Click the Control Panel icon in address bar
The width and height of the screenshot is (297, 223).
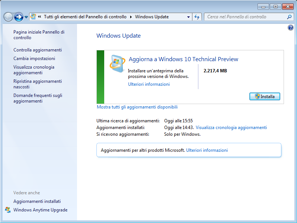click(33, 17)
